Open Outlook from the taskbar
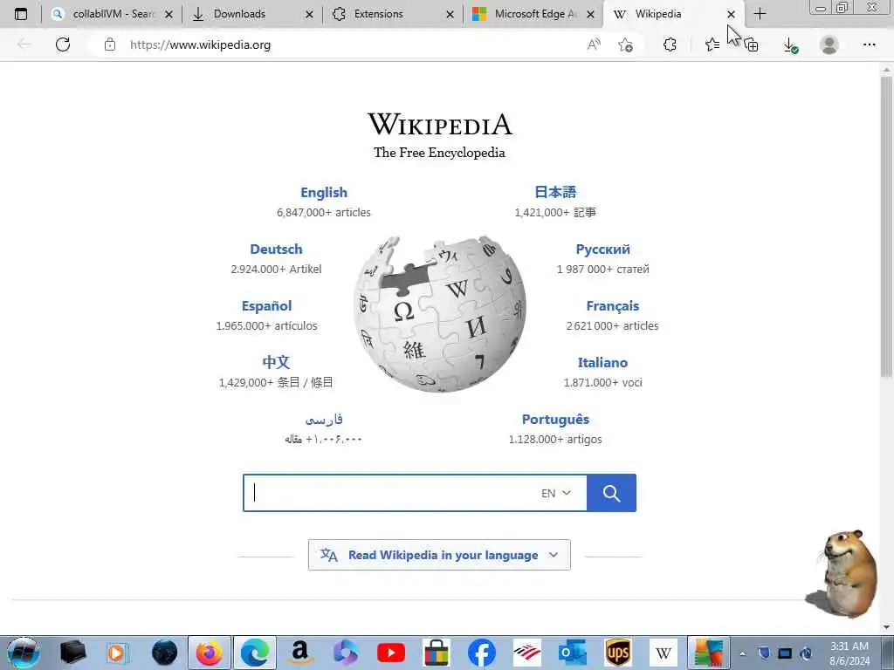Viewport: 894px width, 670px height. [x=573, y=653]
